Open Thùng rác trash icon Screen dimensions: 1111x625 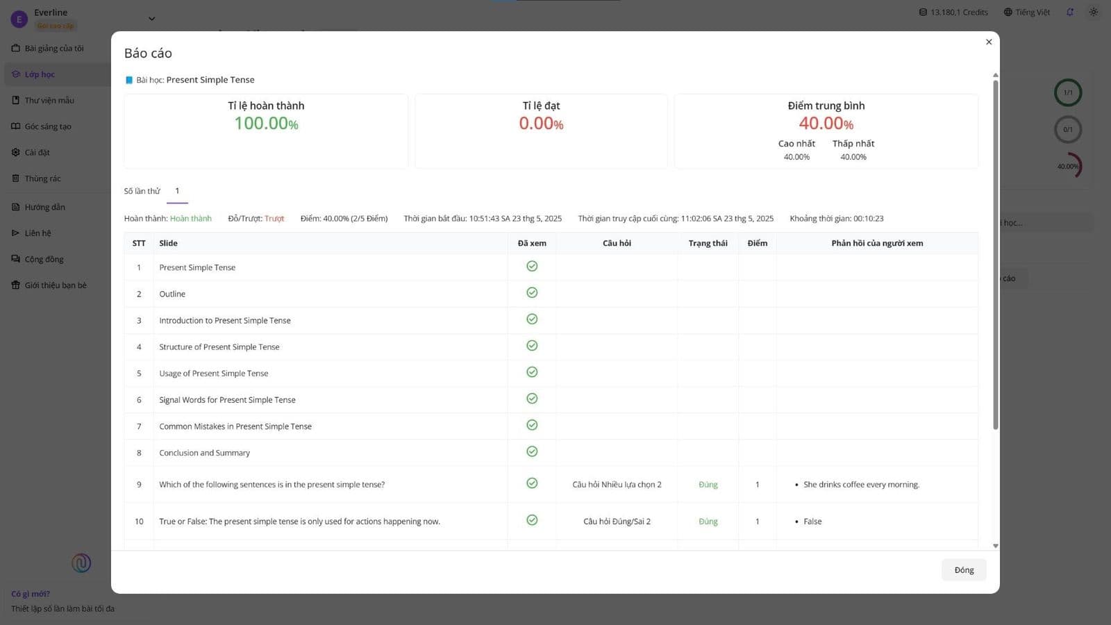coord(15,178)
